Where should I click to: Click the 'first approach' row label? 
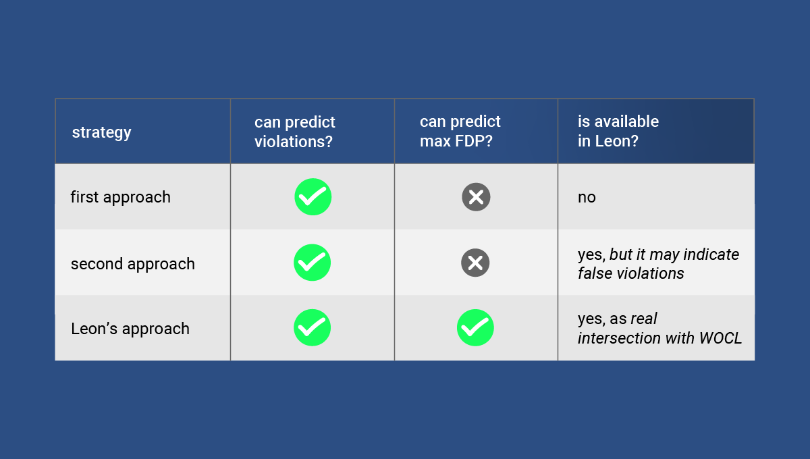point(121,197)
